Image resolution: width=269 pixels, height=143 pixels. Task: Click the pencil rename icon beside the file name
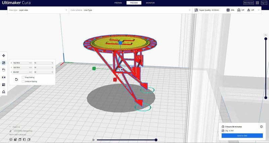click(x=10, y=131)
